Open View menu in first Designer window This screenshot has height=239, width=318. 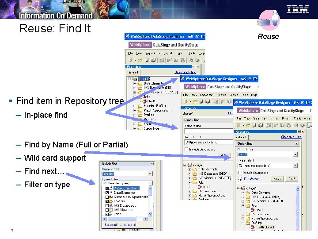point(139,53)
